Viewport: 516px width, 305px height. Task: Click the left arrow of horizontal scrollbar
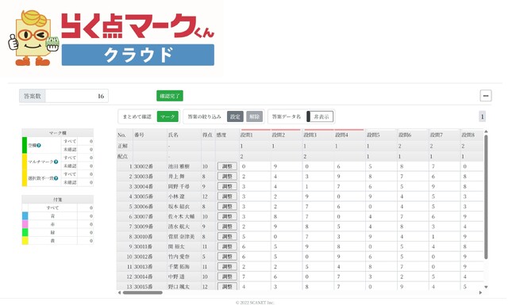click(119, 292)
